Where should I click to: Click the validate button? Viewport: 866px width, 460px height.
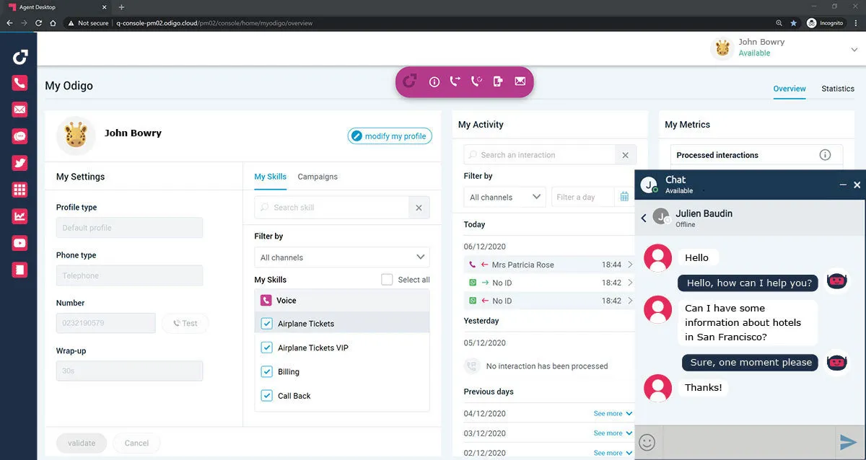point(82,443)
